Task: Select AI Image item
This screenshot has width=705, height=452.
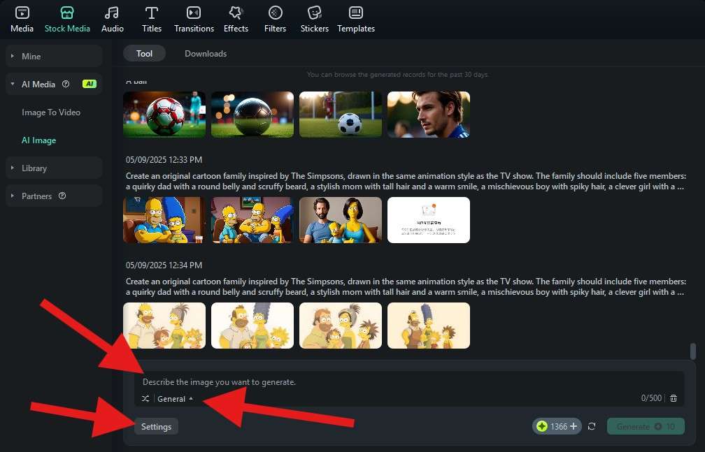Action: click(38, 140)
